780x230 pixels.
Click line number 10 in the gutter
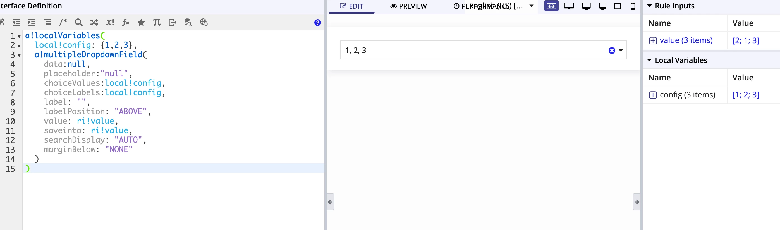click(x=10, y=121)
